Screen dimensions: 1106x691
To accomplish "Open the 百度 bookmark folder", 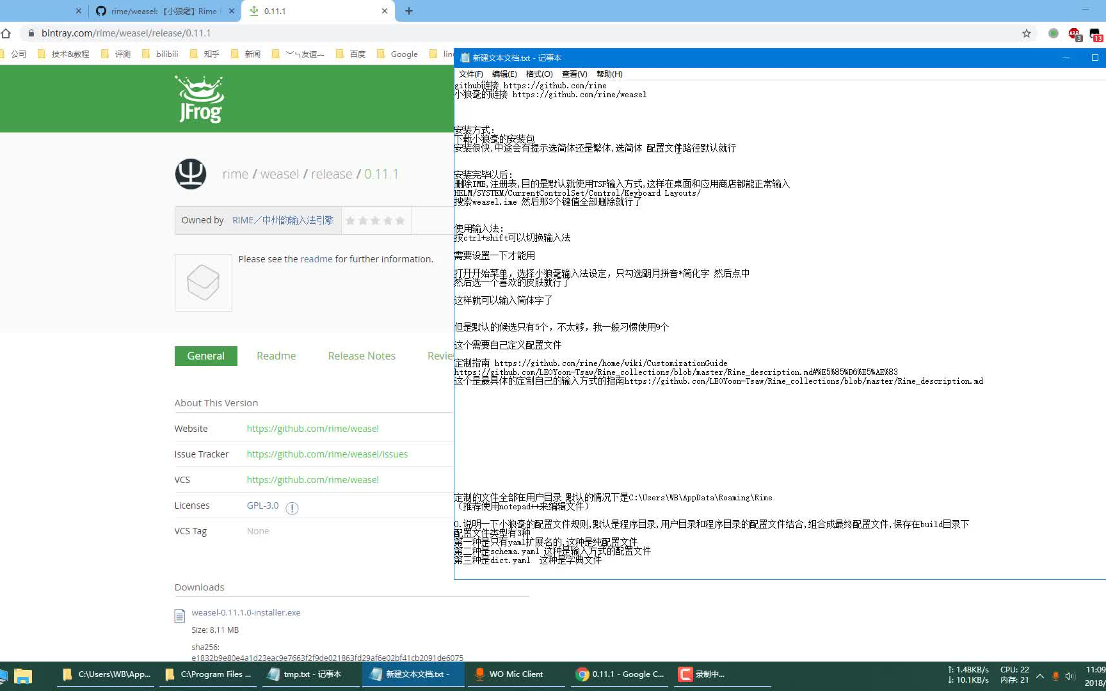I will (x=351, y=54).
